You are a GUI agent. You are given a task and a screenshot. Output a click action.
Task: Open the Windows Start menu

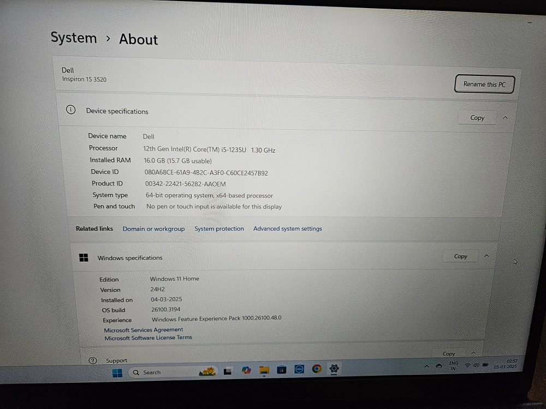pos(117,373)
